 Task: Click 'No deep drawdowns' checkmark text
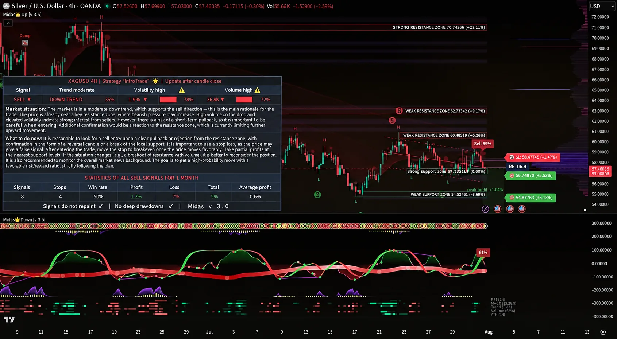point(144,206)
